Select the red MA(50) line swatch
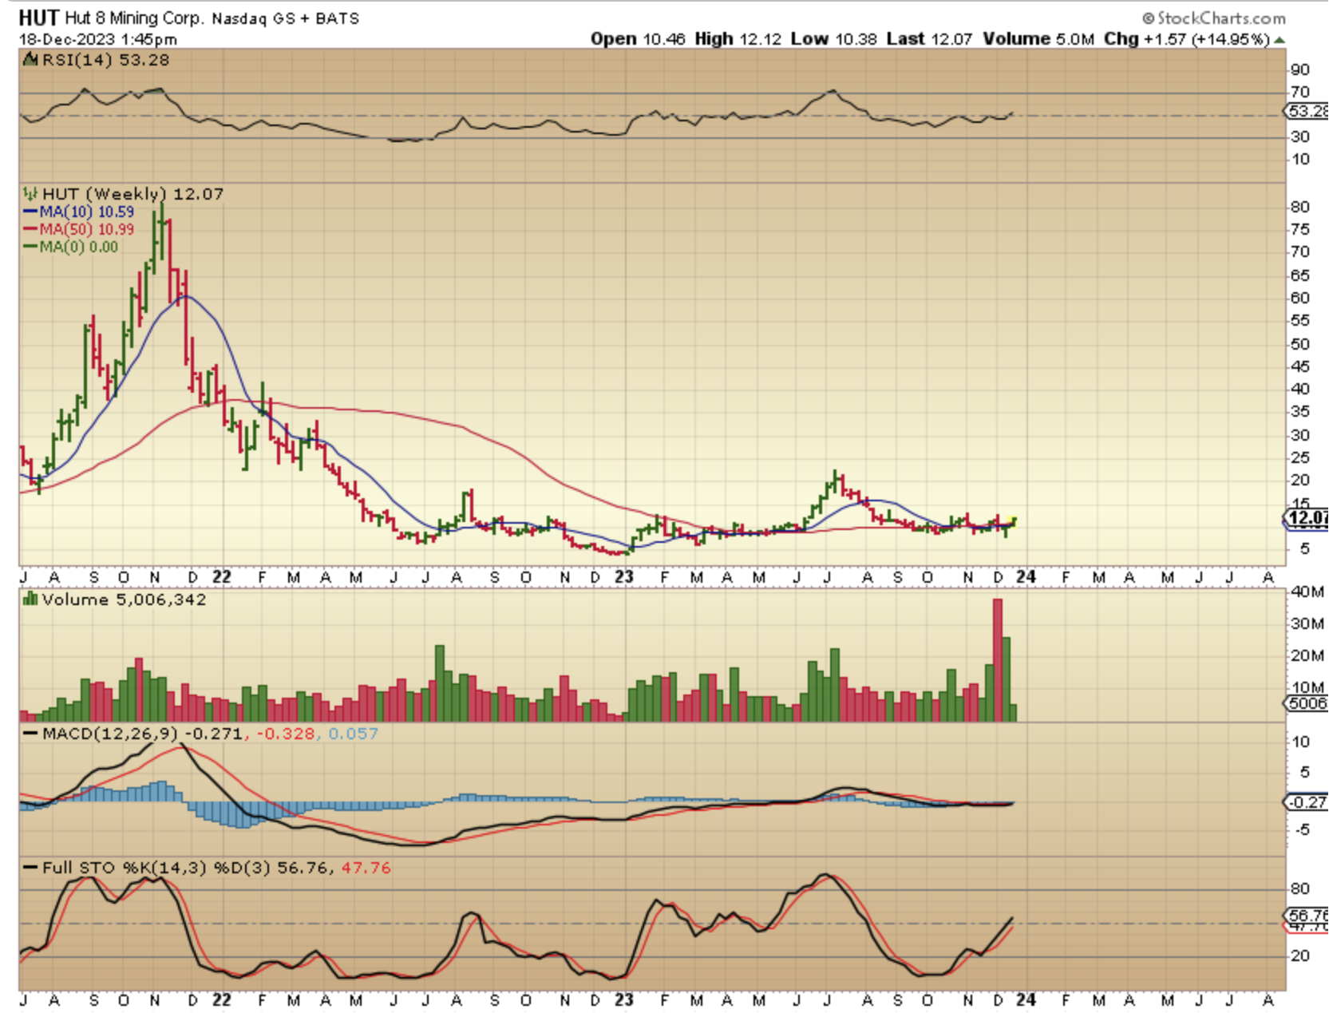Viewport: 1329px width, 1013px height. coord(30,229)
